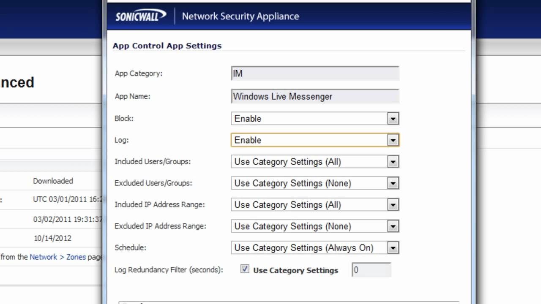Click the App Name field, Windows Live Messenger

pos(315,96)
